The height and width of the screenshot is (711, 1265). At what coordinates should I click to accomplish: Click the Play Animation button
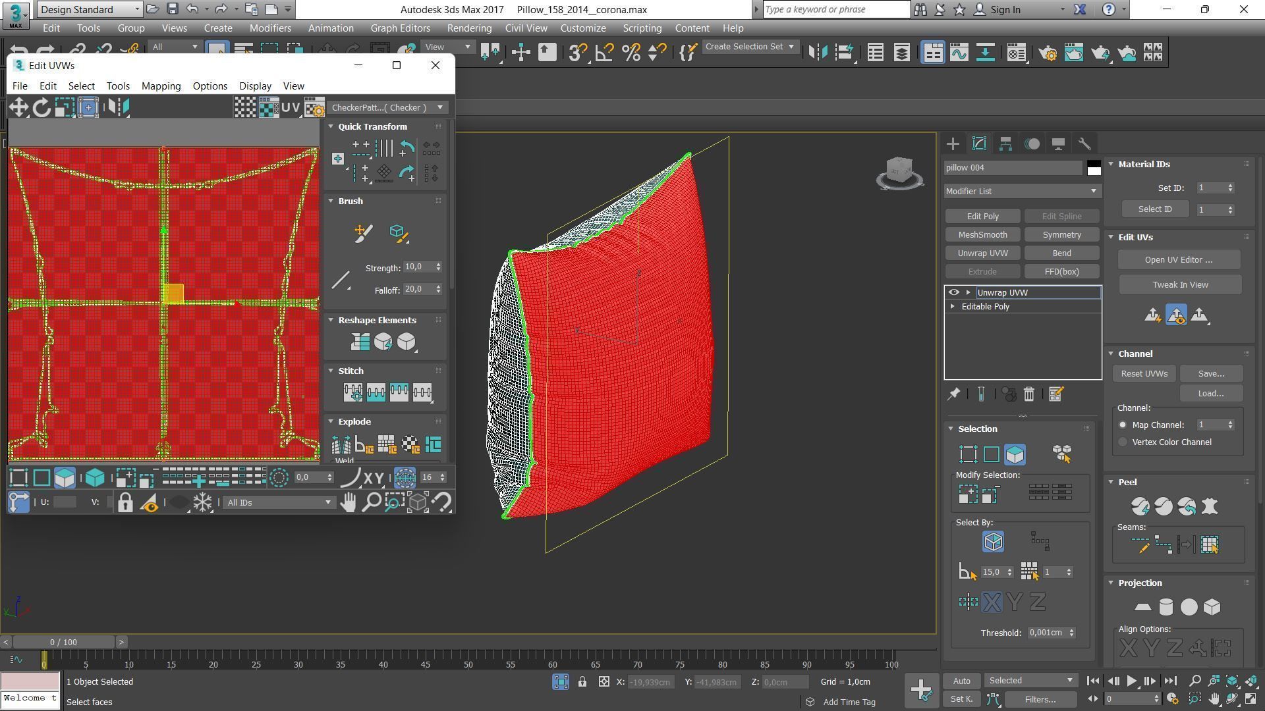pyautogui.click(x=1131, y=681)
